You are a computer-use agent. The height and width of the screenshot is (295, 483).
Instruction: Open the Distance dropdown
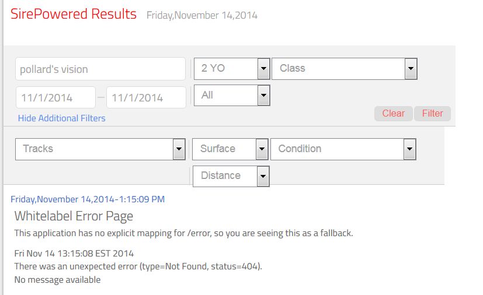point(231,175)
